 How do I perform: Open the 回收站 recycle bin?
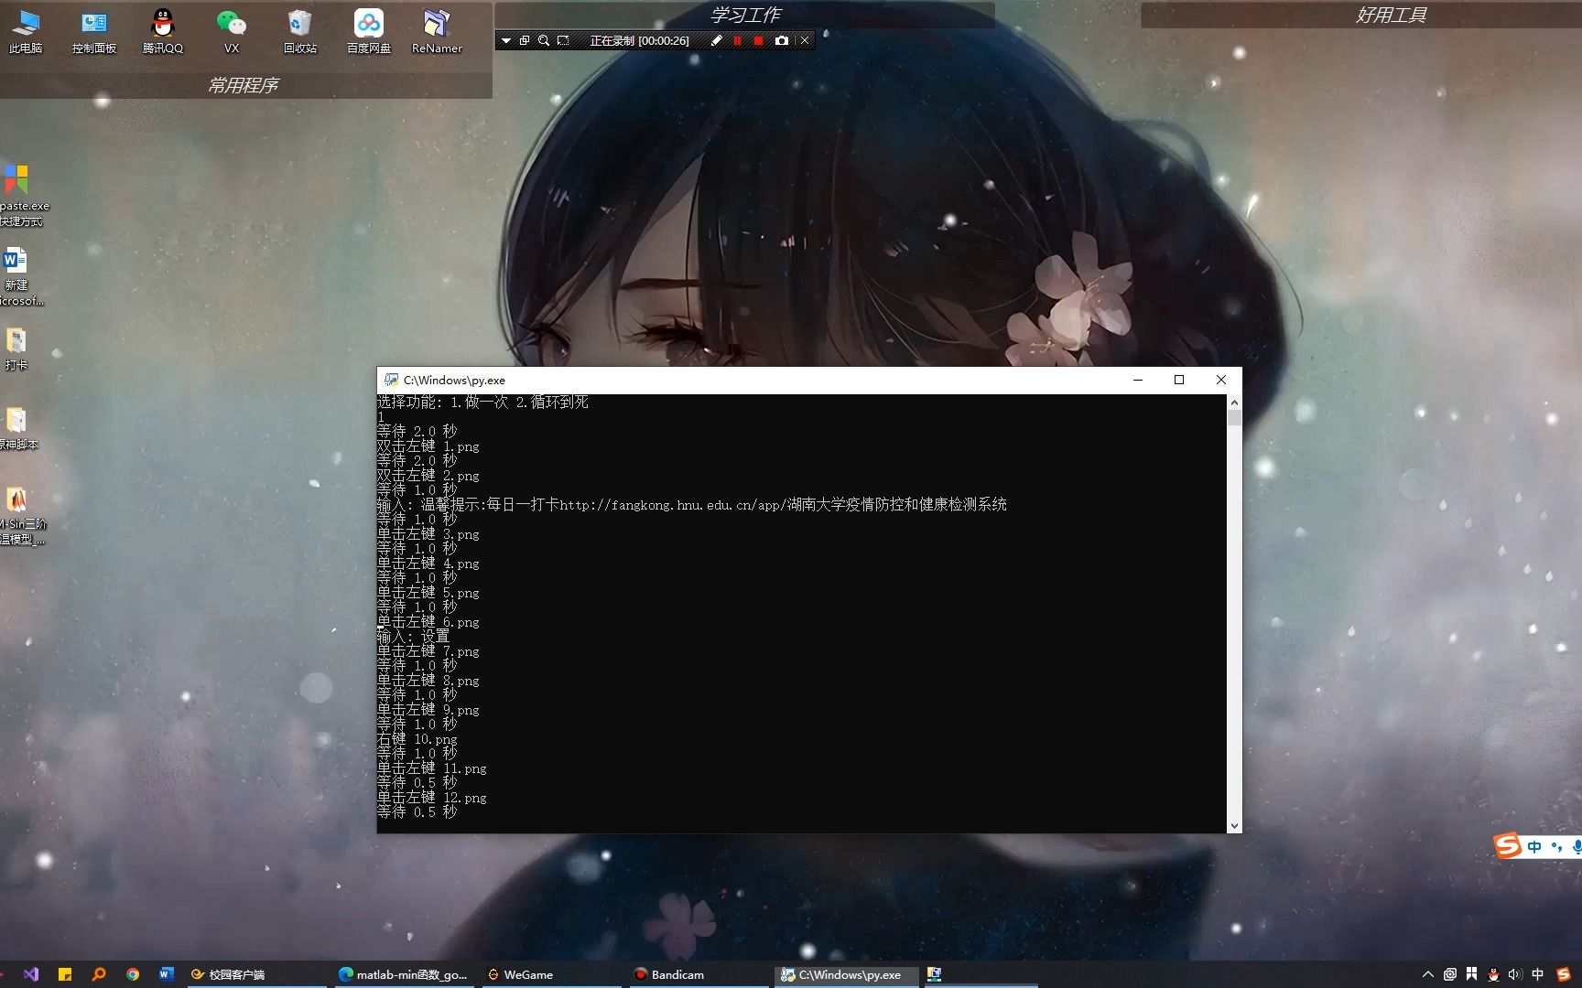coord(300,31)
